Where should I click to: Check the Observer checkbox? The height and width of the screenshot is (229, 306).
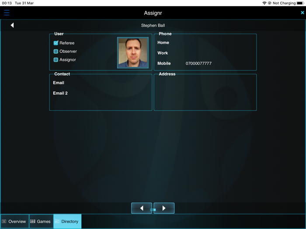(x=56, y=51)
